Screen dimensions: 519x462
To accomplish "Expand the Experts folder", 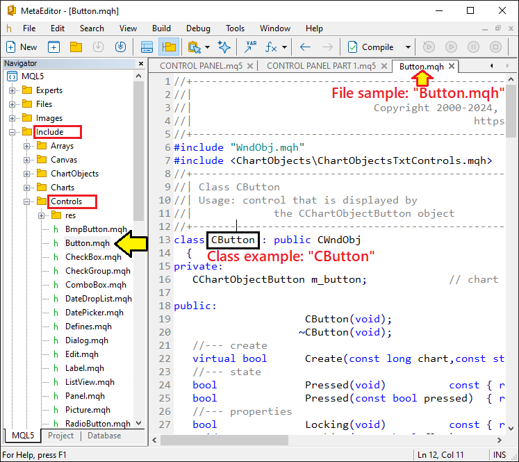I will point(12,90).
